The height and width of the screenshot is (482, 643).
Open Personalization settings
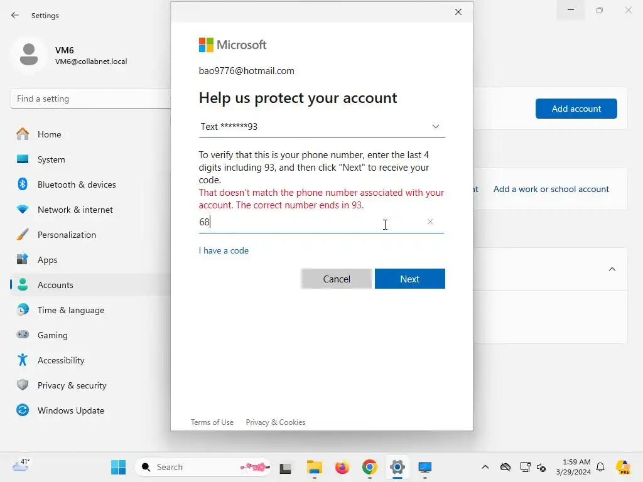[90, 235]
